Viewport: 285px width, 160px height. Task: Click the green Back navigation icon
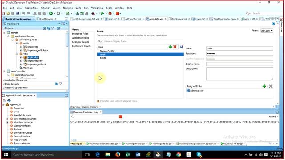51,13
